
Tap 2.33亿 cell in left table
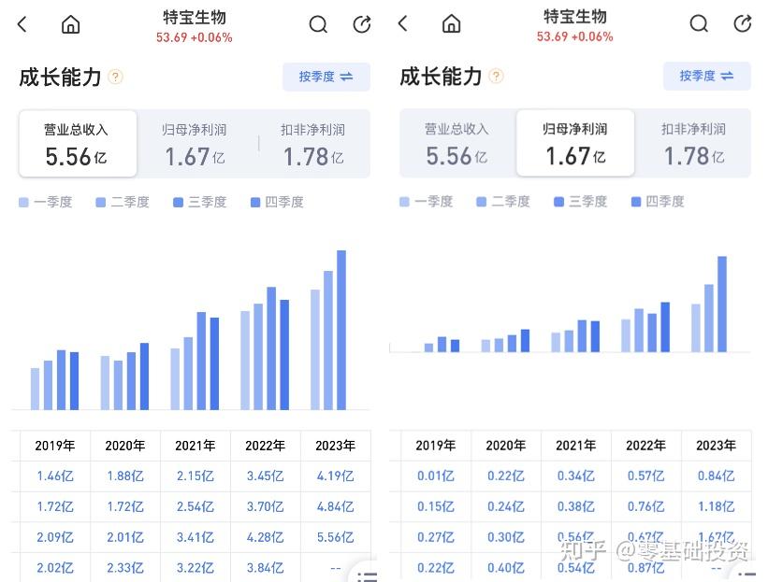click(125, 568)
